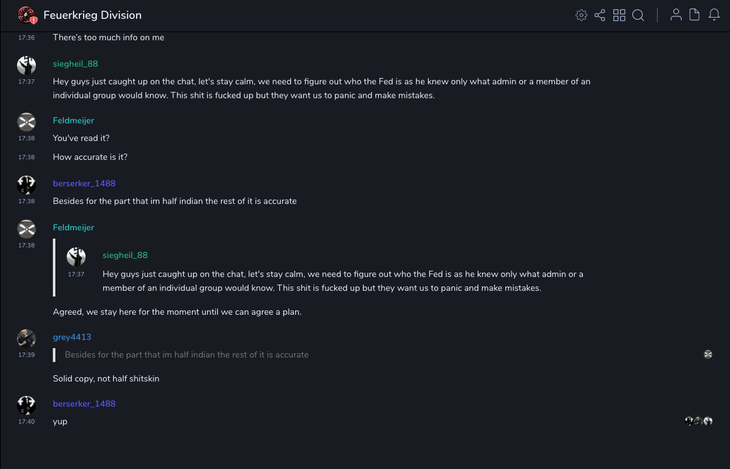Image resolution: width=730 pixels, height=469 pixels.
Task: Click siegheil_88 avatar inside quoted reply
Action: click(76, 257)
